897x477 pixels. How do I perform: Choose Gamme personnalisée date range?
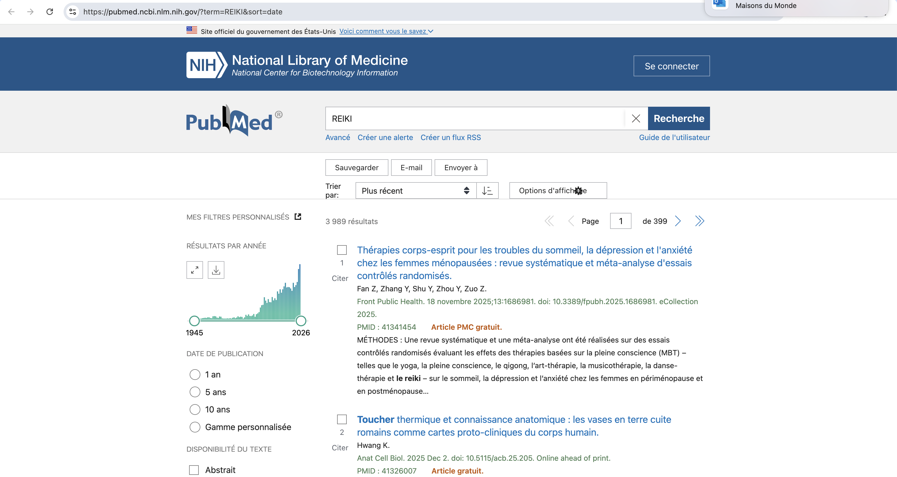click(x=195, y=427)
